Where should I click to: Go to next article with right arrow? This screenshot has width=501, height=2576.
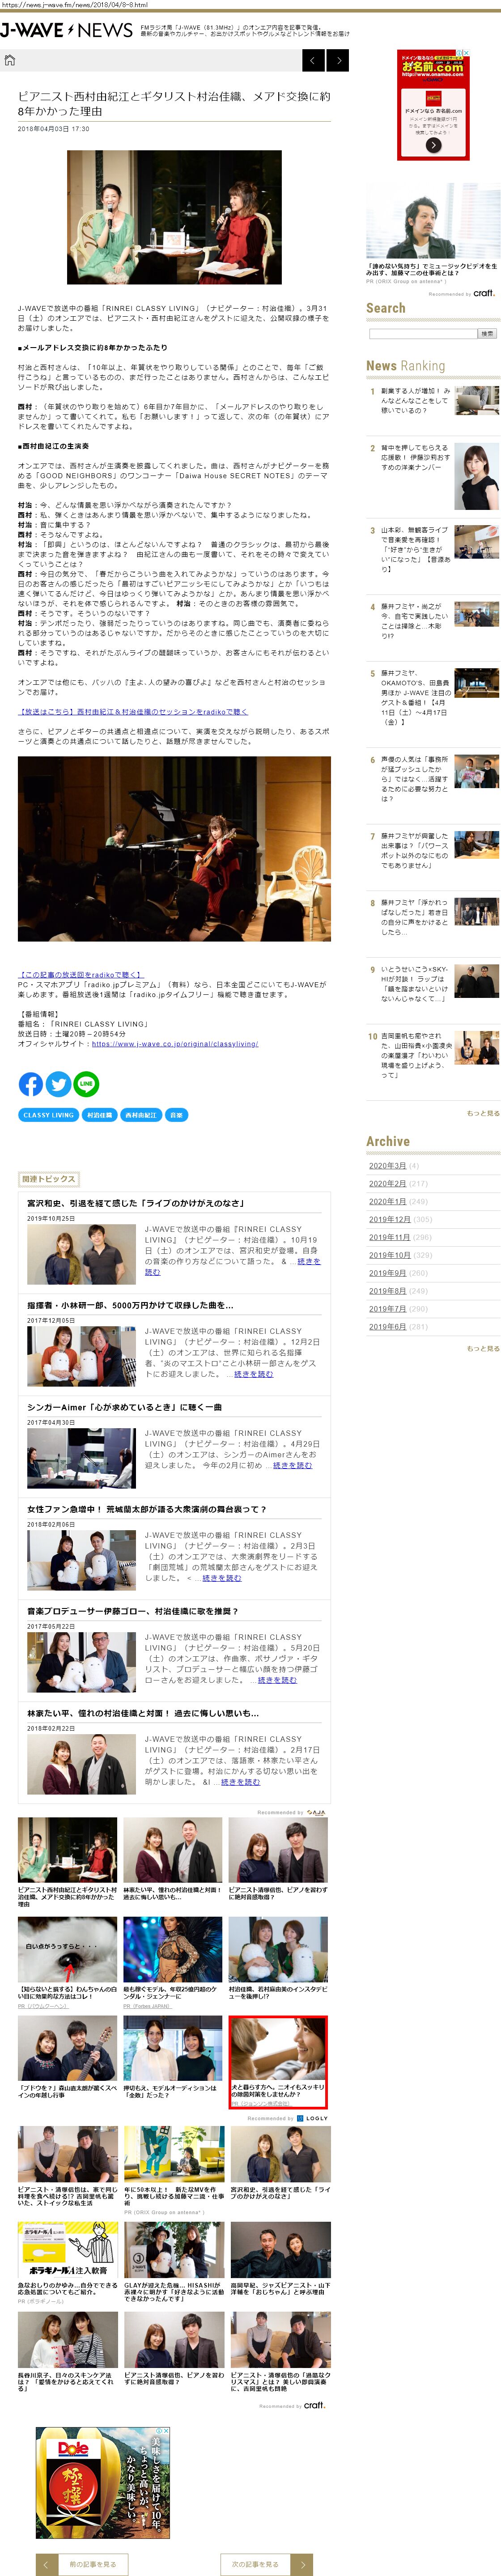pos(339,61)
